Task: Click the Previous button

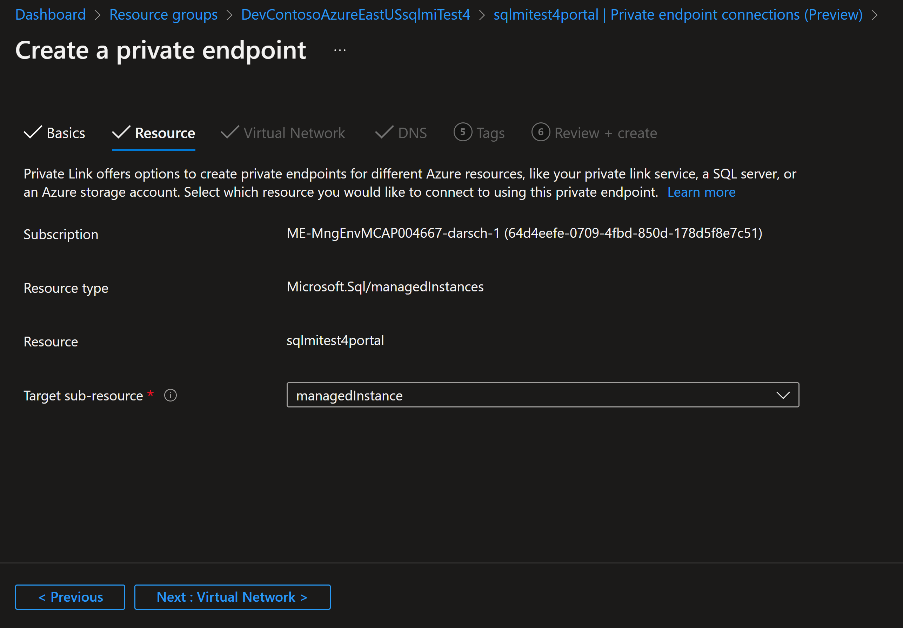Action: point(70,597)
